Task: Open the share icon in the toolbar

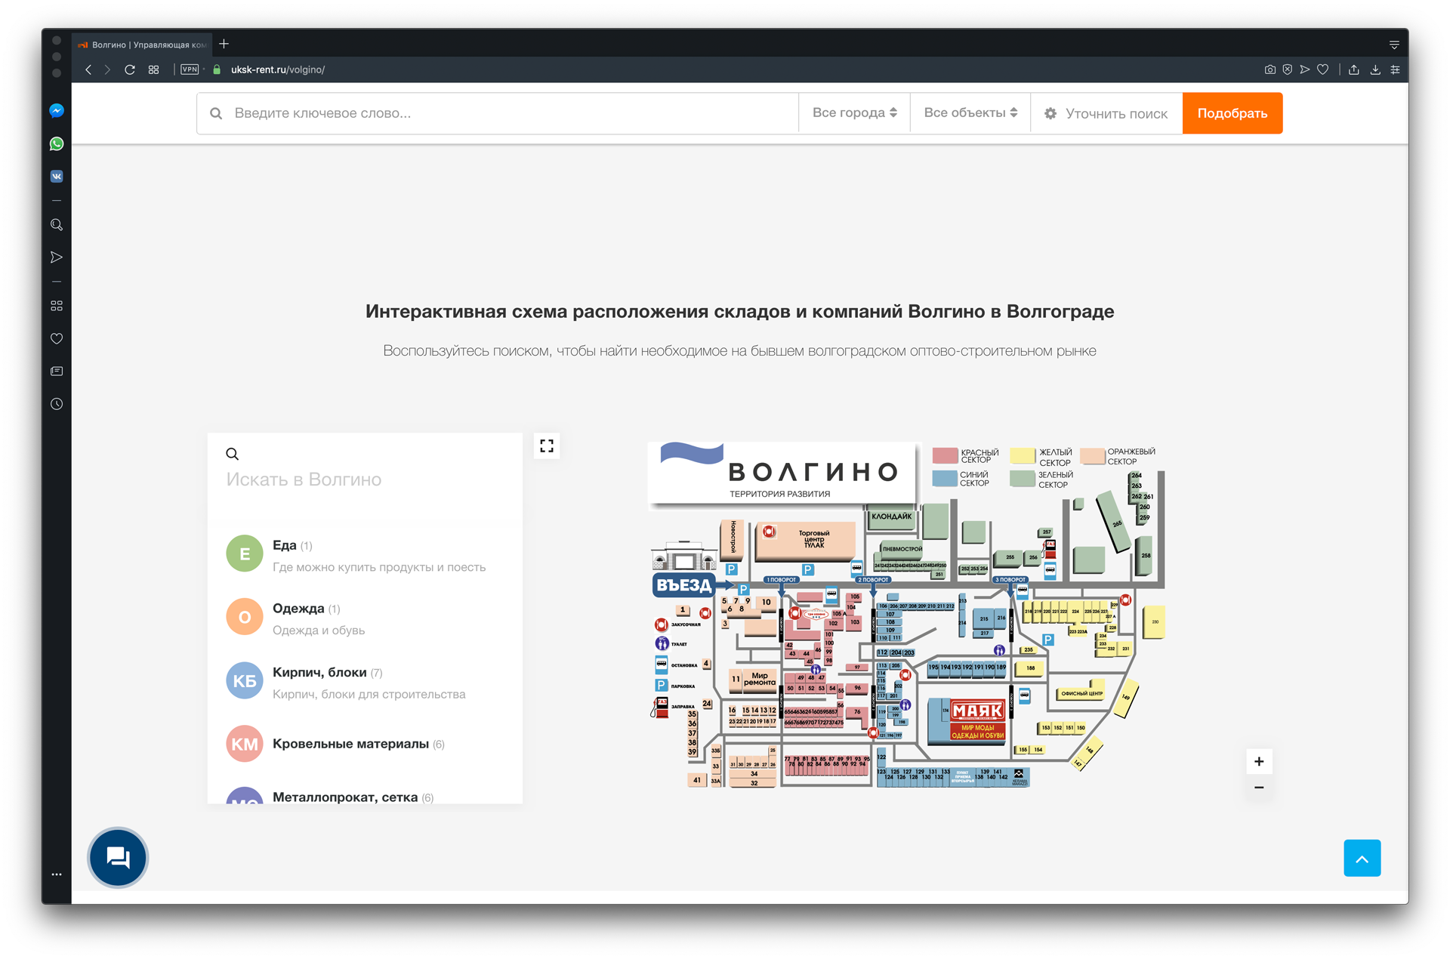Action: (x=1354, y=69)
